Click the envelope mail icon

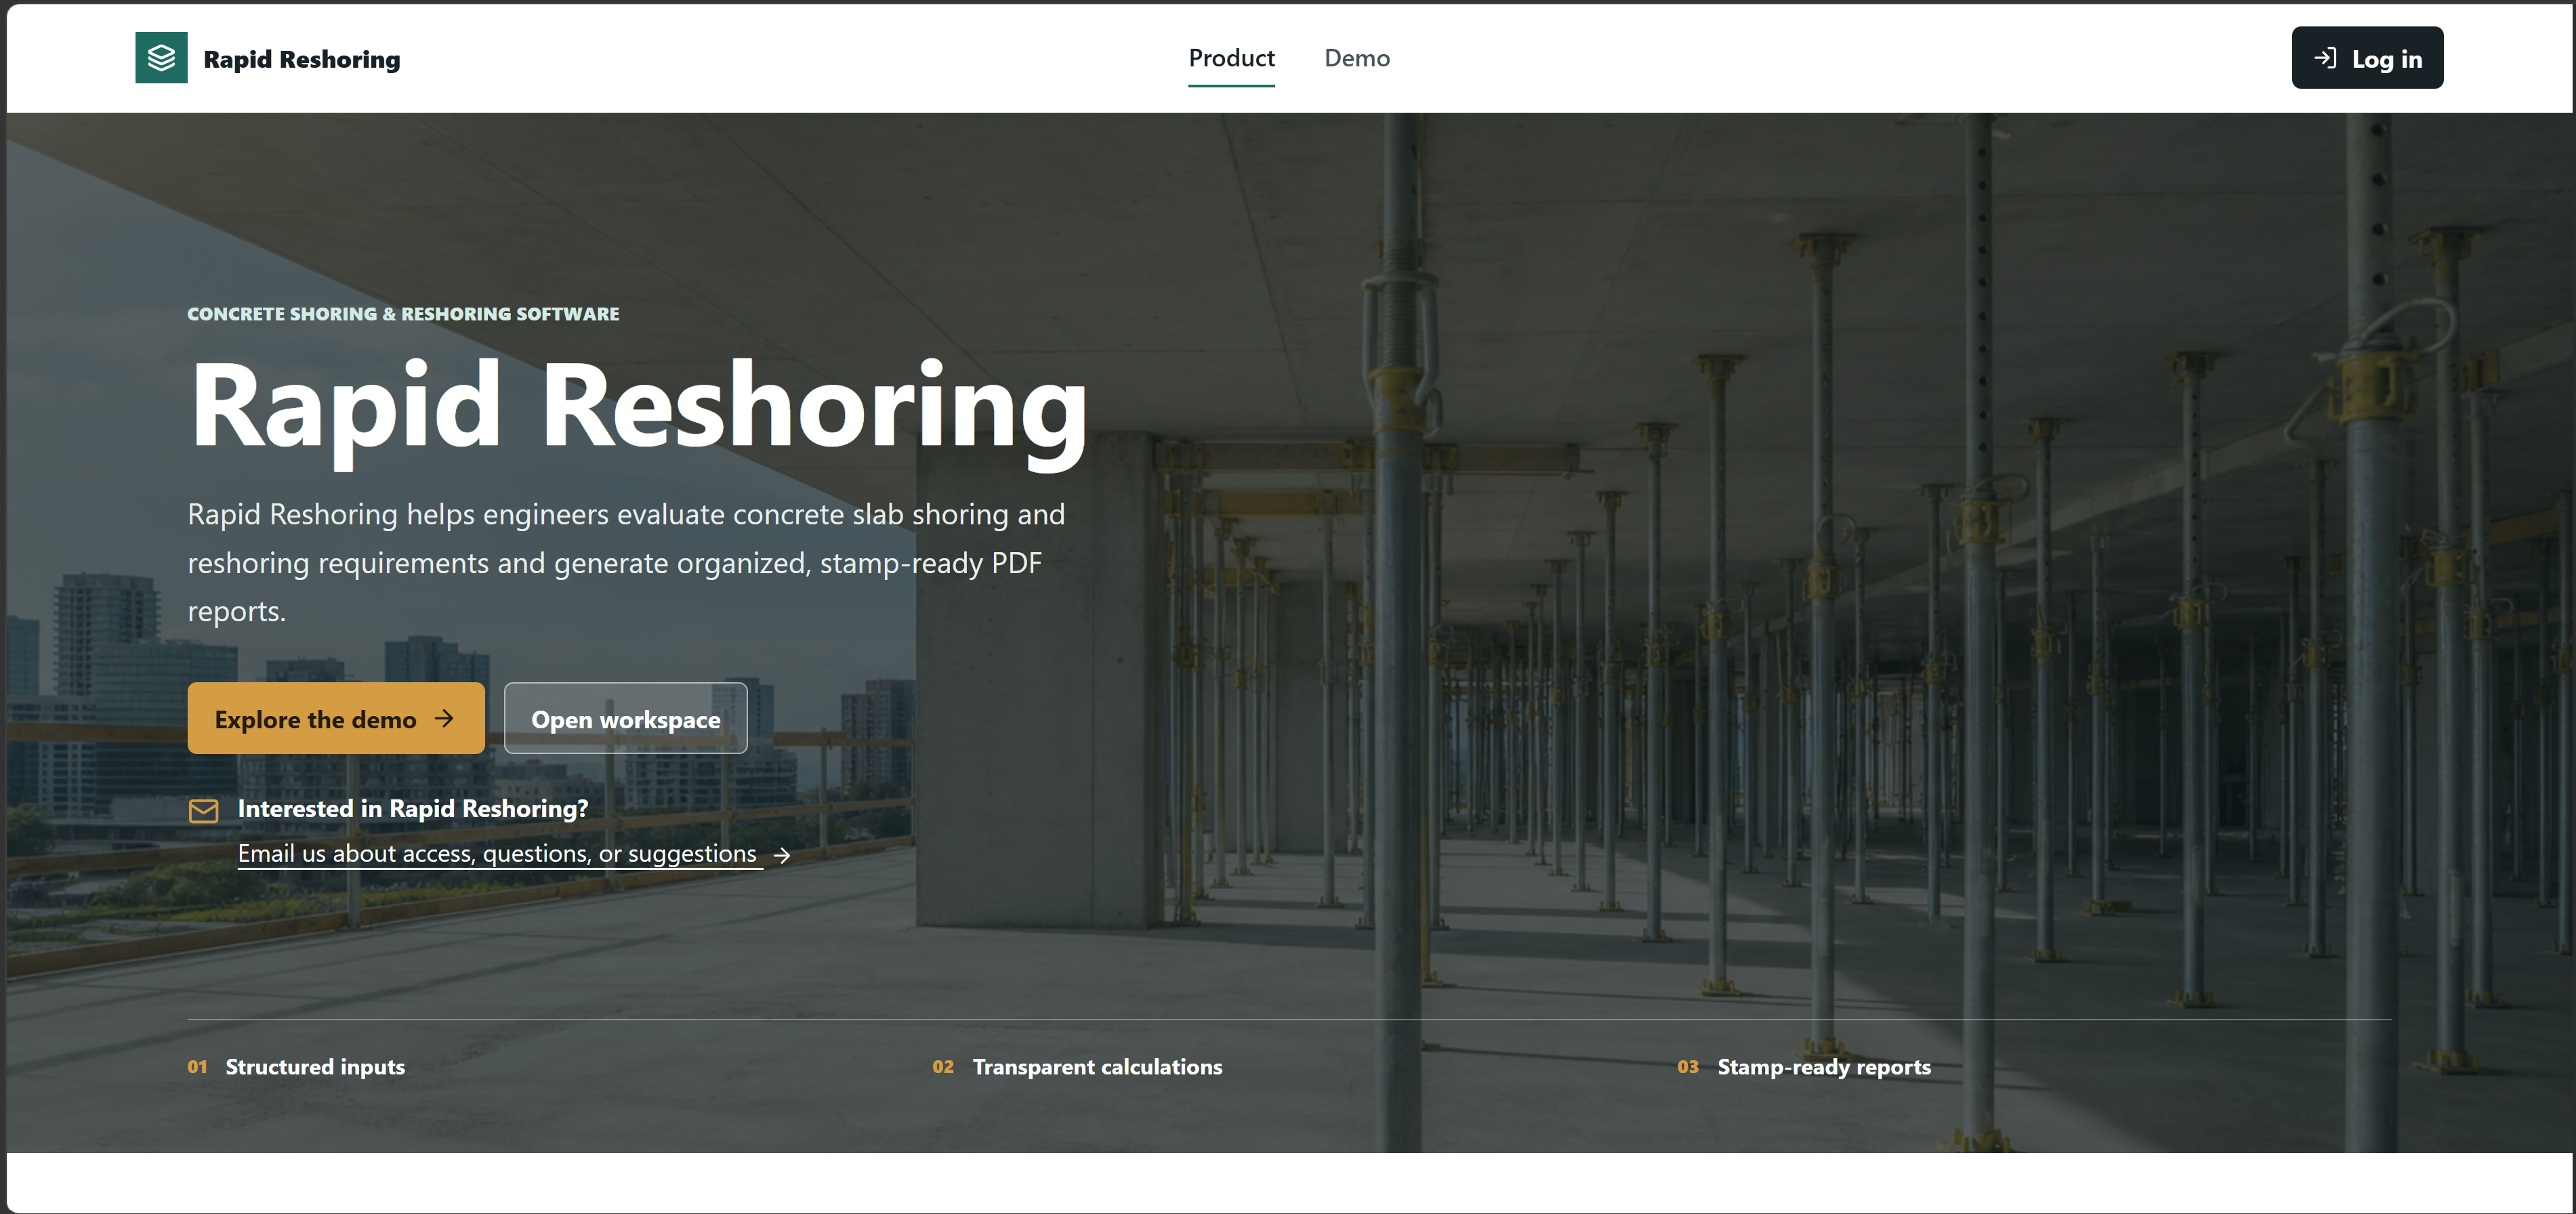click(x=203, y=810)
